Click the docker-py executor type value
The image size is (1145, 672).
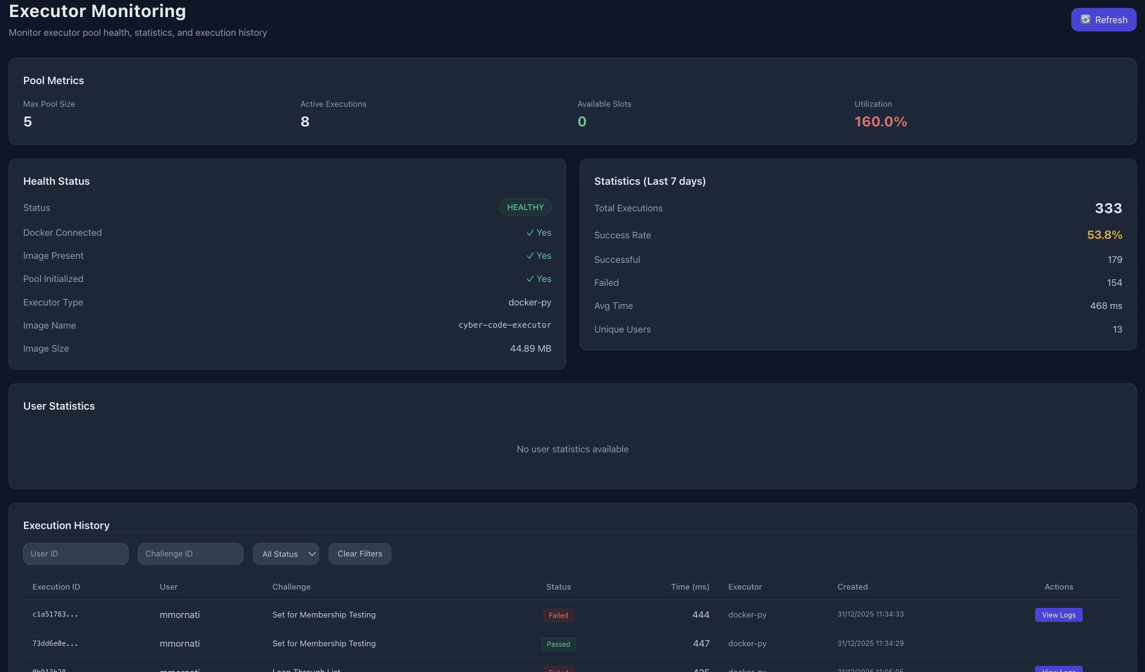point(529,302)
